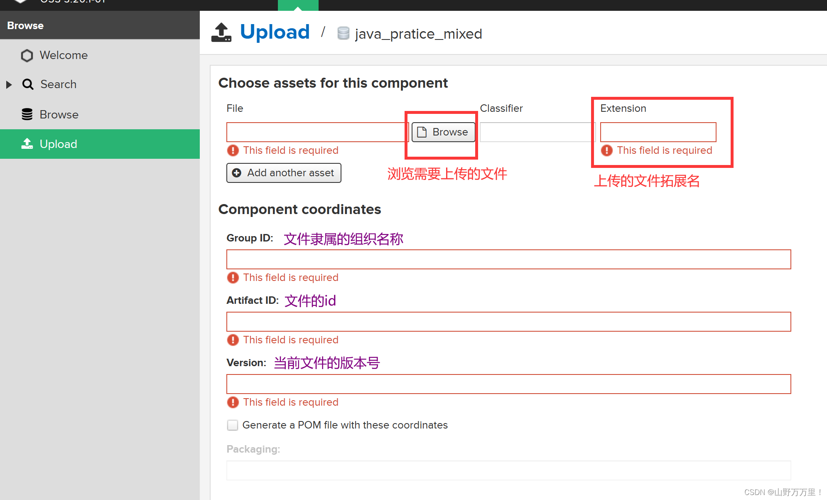The height and width of the screenshot is (500, 827).
Task: Click the file icon inside the Browse button
Action: 422,132
